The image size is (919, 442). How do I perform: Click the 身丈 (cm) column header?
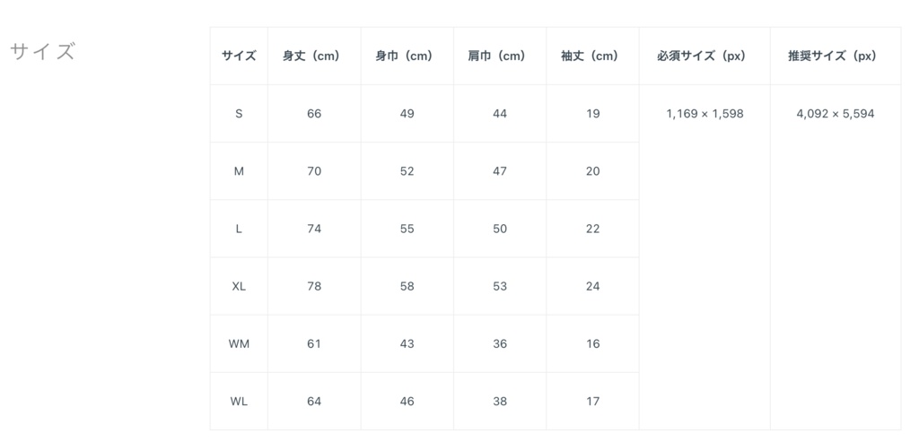(311, 56)
